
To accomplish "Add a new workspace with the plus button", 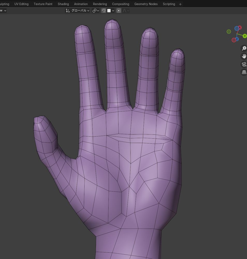I will click(x=180, y=4).
